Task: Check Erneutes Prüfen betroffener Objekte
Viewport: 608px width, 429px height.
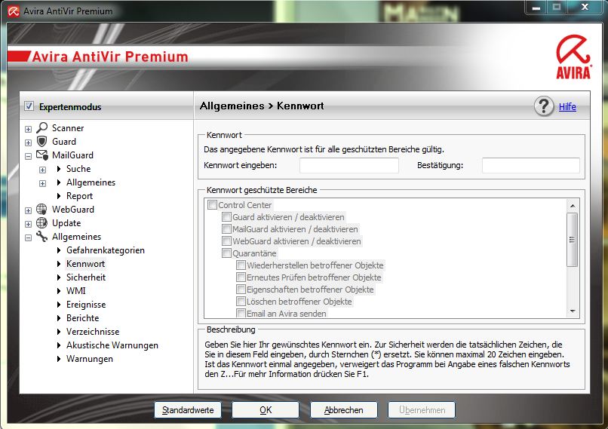Action: tap(241, 277)
